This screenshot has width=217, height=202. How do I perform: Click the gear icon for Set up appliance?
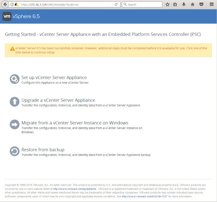coord(15,79)
